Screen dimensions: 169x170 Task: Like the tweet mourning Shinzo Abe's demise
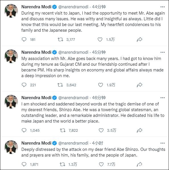click(101, 130)
